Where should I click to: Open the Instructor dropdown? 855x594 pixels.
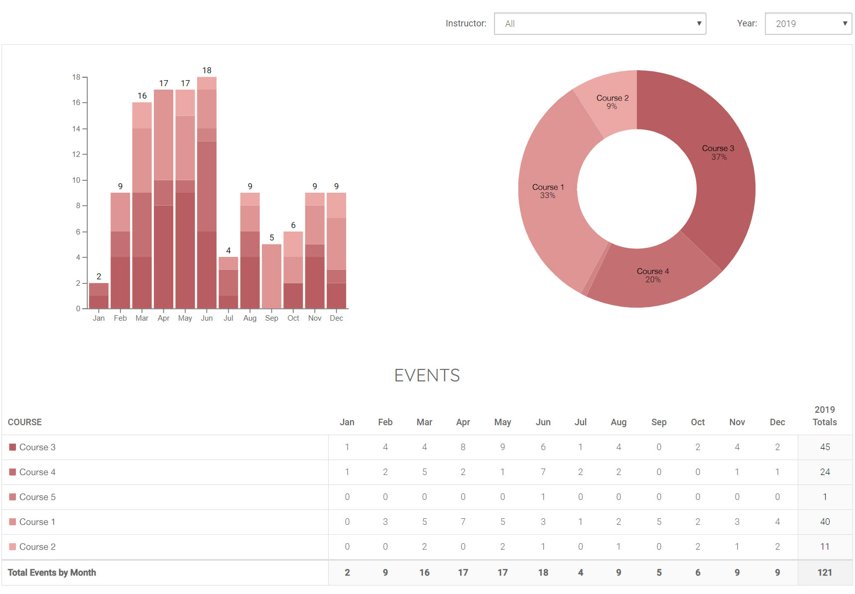tap(600, 24)
